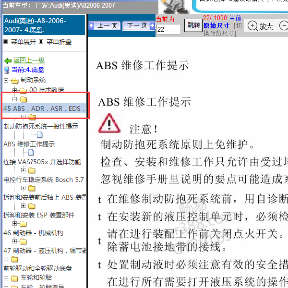This screenshot has height=288, width=288.
Task: Select 47 制动器 - 液压机构 item
Action: [45, 251]
